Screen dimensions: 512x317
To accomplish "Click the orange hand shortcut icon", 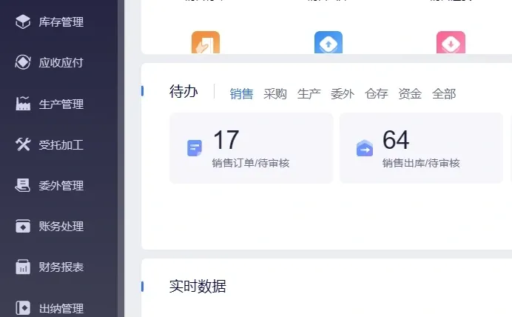I will (206, 42).
